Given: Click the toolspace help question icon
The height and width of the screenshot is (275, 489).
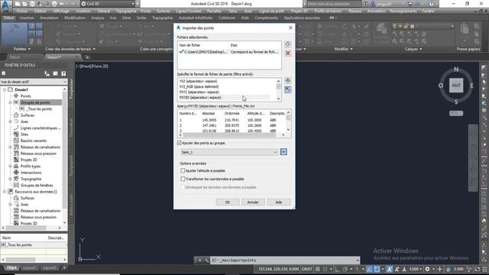Looking at the screenshot, I should (x=63, y=73).
